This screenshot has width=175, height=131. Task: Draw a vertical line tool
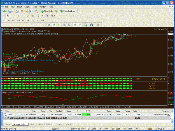[18, 16]
